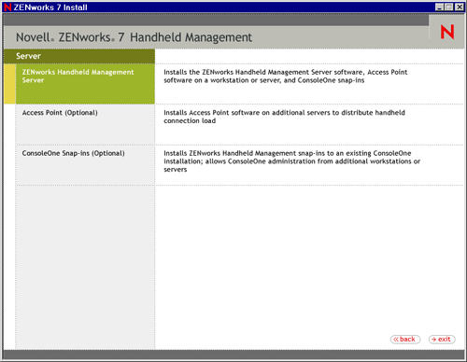467x362 pixels.
Task: Minimize the ZENworks 7 Install window
Action: [439, 7]
